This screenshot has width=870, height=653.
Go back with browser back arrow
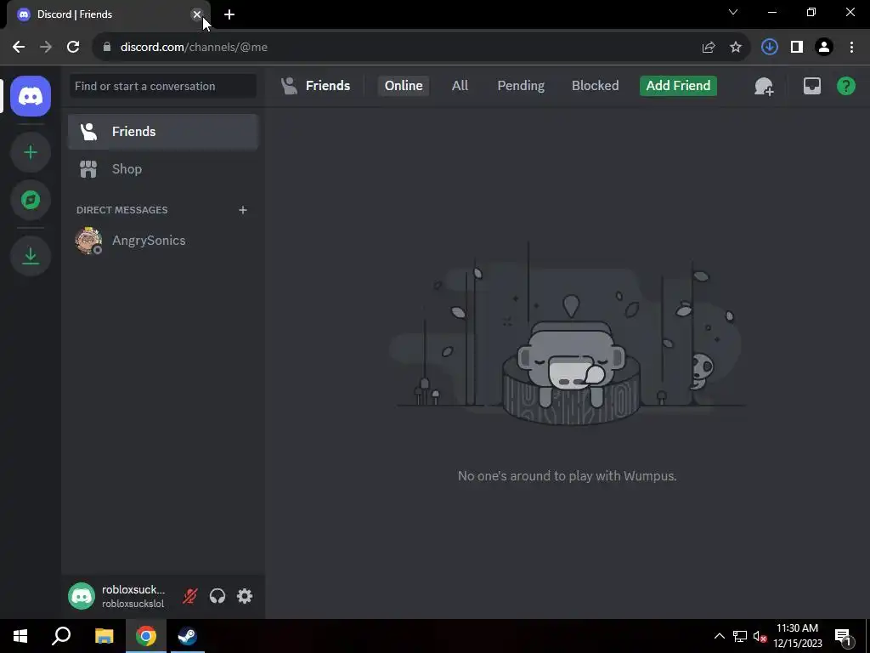click(19, 48)
